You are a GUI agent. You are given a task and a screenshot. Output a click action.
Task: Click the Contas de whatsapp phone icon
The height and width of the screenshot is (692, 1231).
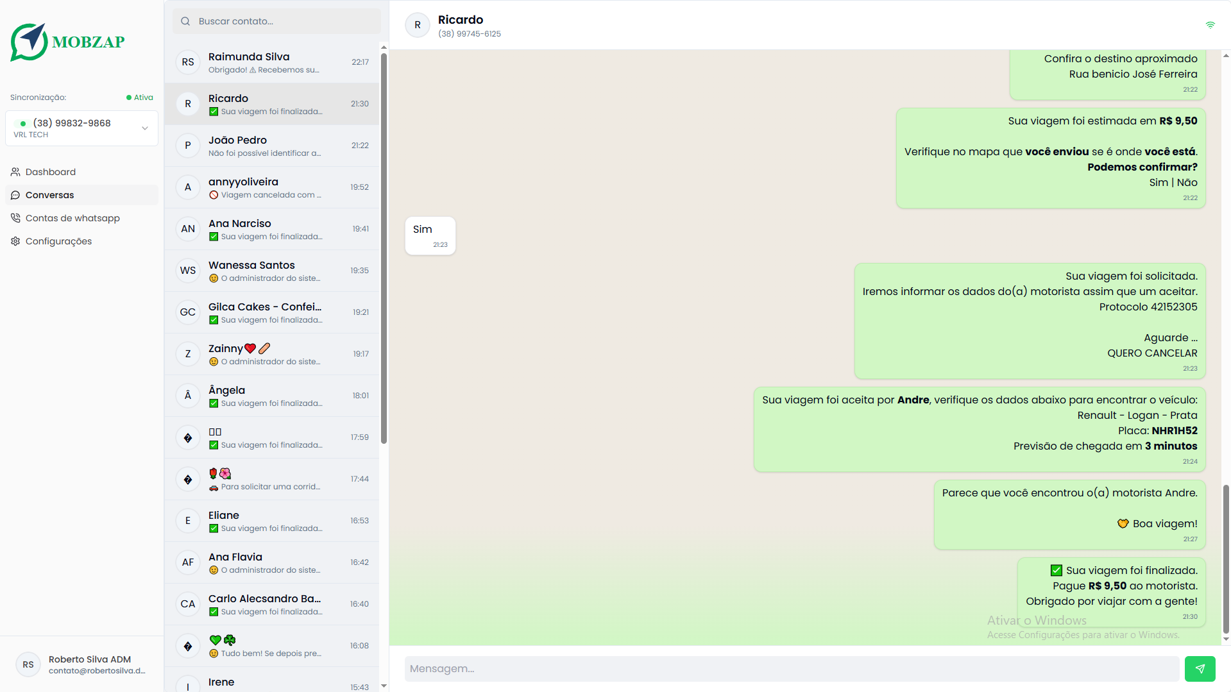(15, 218)
